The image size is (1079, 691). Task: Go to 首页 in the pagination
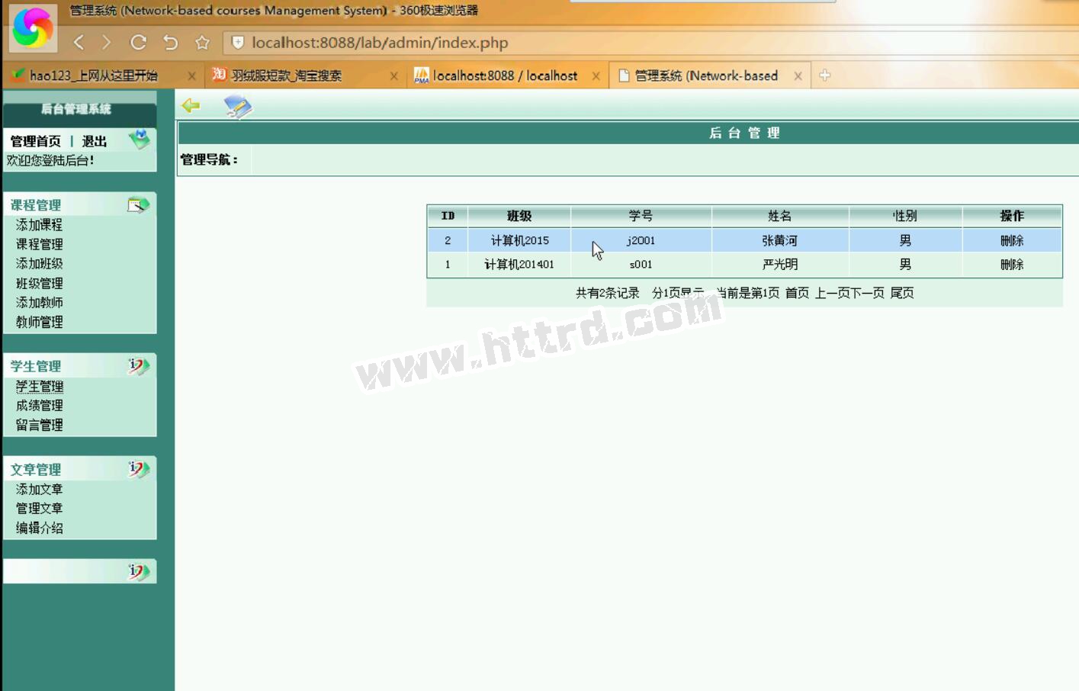(797, 293)
